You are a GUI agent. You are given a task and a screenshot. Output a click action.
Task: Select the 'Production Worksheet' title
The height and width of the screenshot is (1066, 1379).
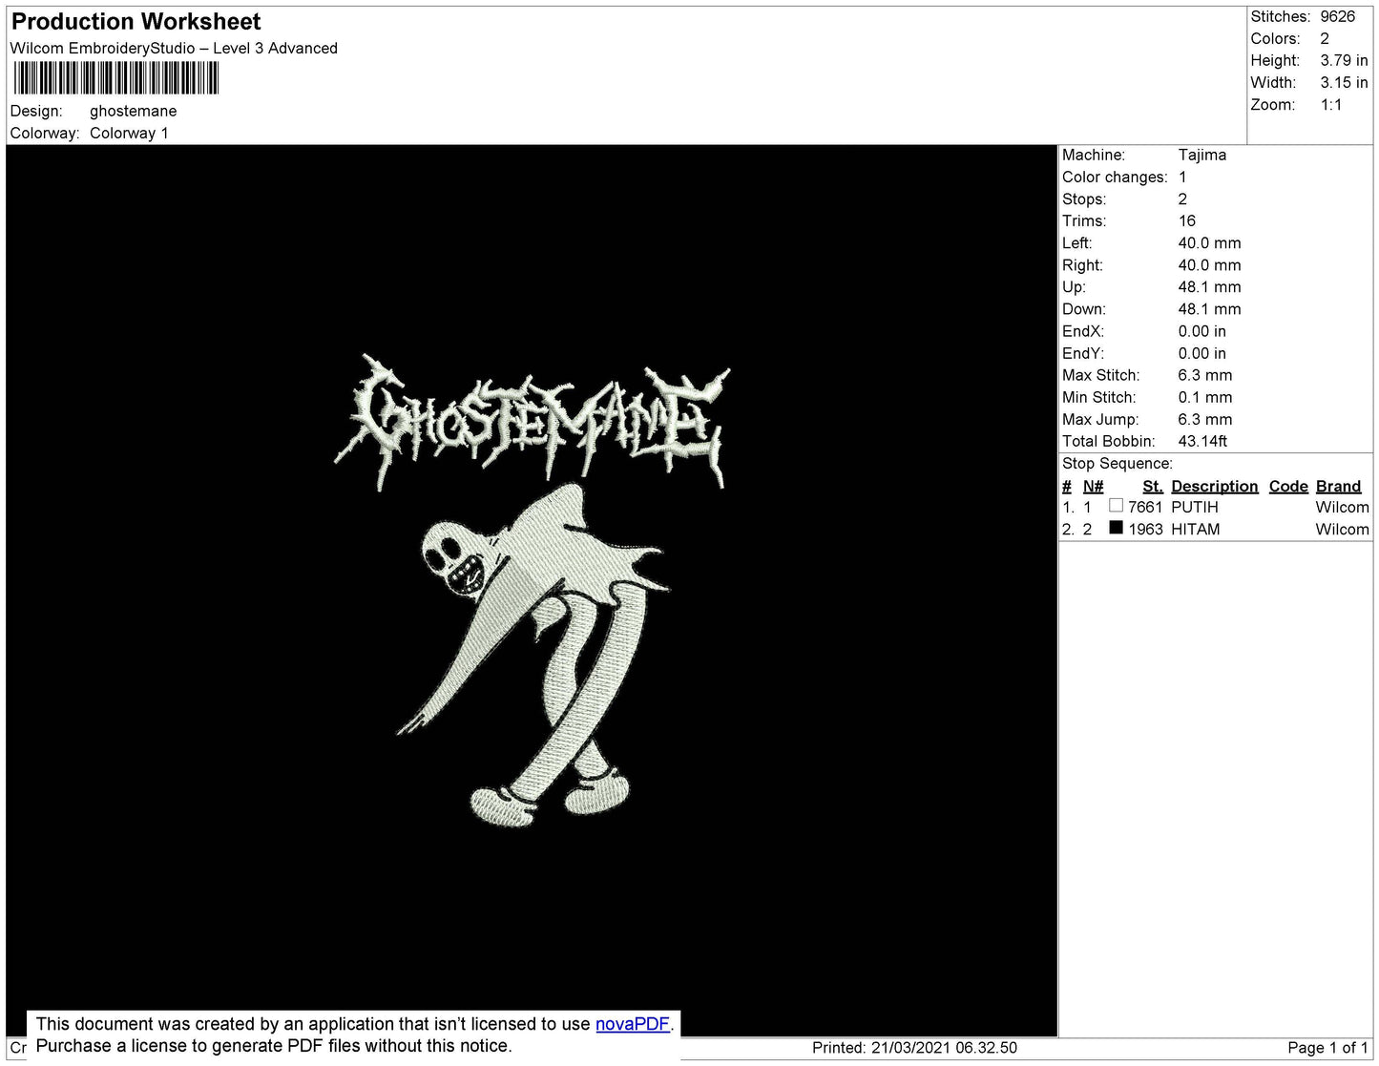136,22
